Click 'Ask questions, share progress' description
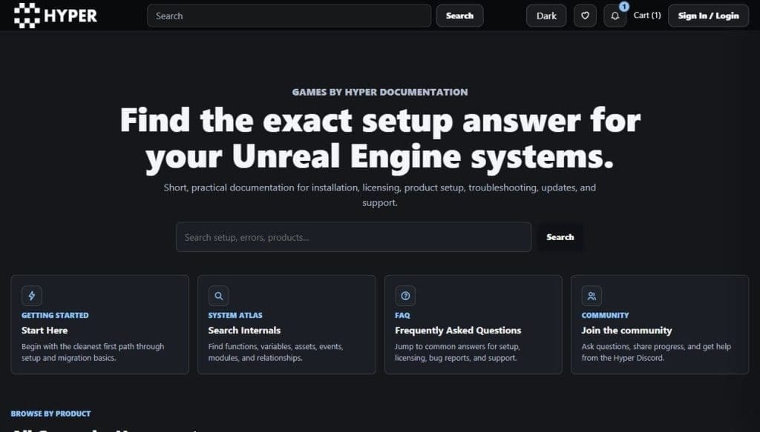Image resolution: width=760 pixels, height=432 pixels. pos(656,352)
